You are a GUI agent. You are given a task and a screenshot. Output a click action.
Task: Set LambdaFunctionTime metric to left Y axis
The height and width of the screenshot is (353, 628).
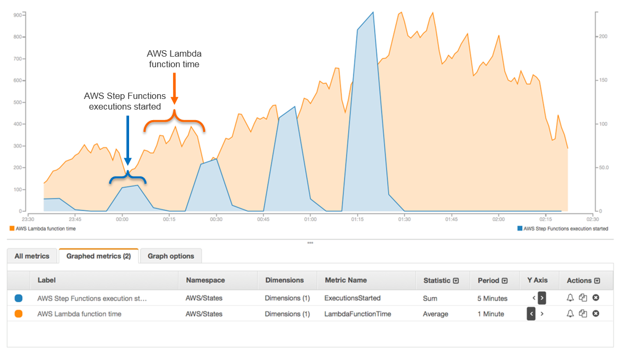point(531,314)
